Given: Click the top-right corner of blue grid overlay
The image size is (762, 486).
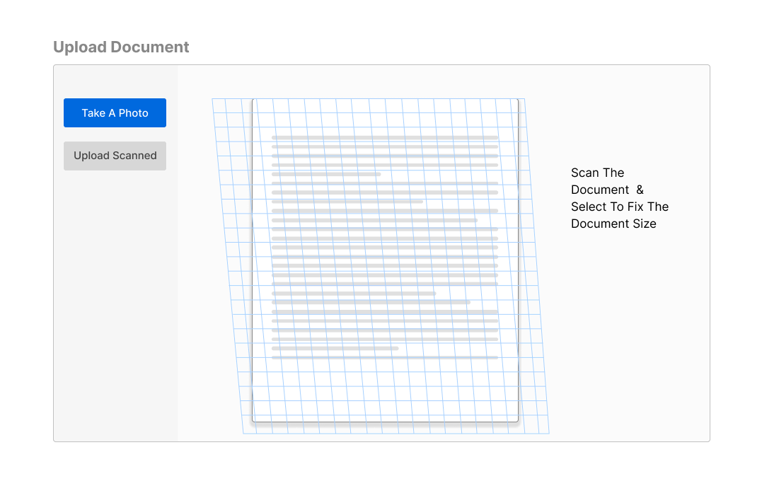Looking at the screenshot, I should tap(524, 99).
